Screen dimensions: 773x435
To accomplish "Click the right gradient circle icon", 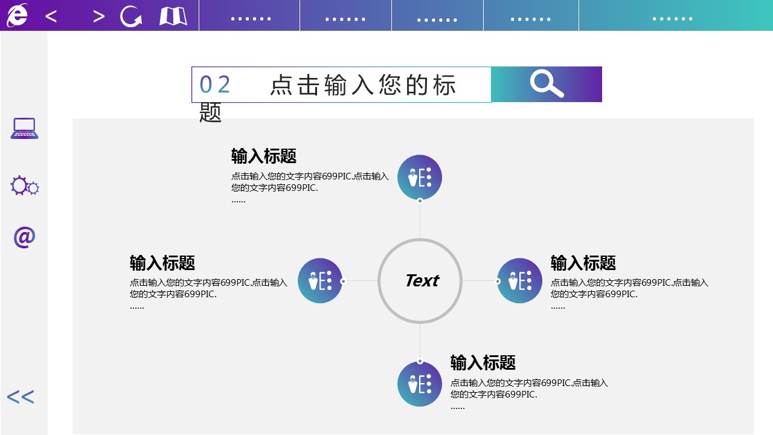I will pos(519,280).
